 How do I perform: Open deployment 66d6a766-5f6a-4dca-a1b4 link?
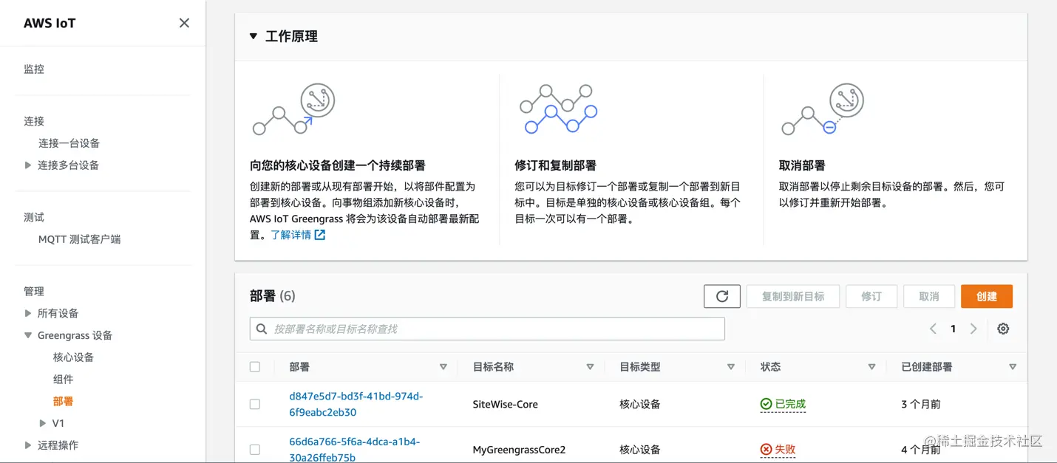[x=356, y=450]
